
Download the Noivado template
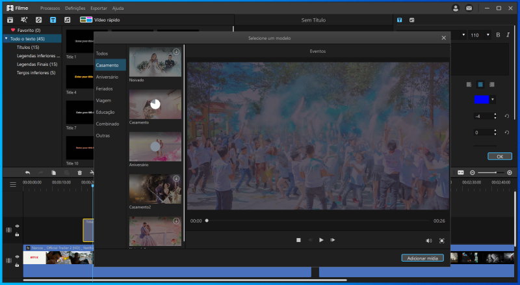point(176,51)
